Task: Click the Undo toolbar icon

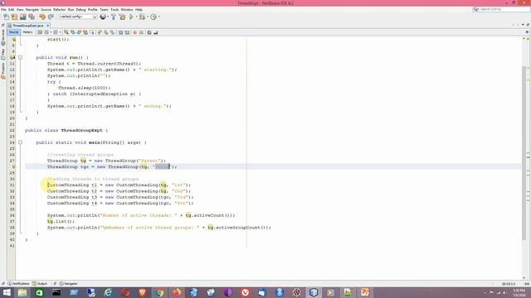Action: point(42,17)
